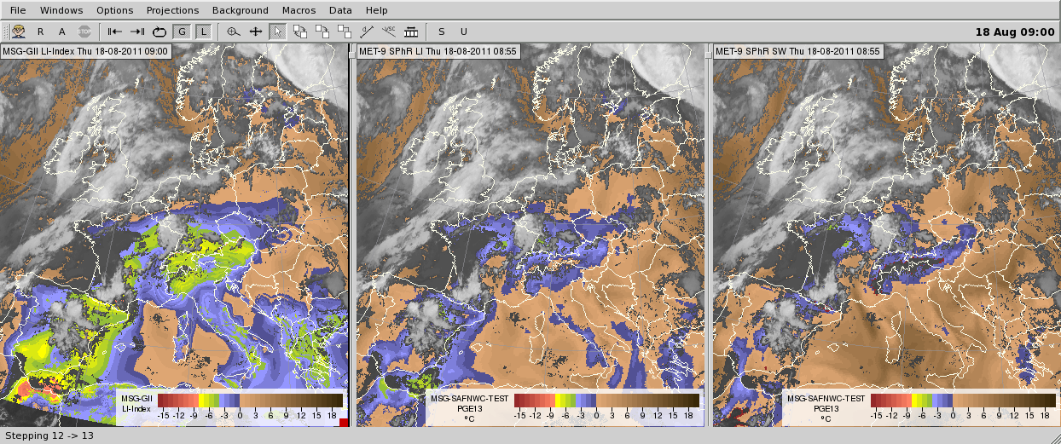
Task: Expand the Windows menu
Action: (61, 10)
